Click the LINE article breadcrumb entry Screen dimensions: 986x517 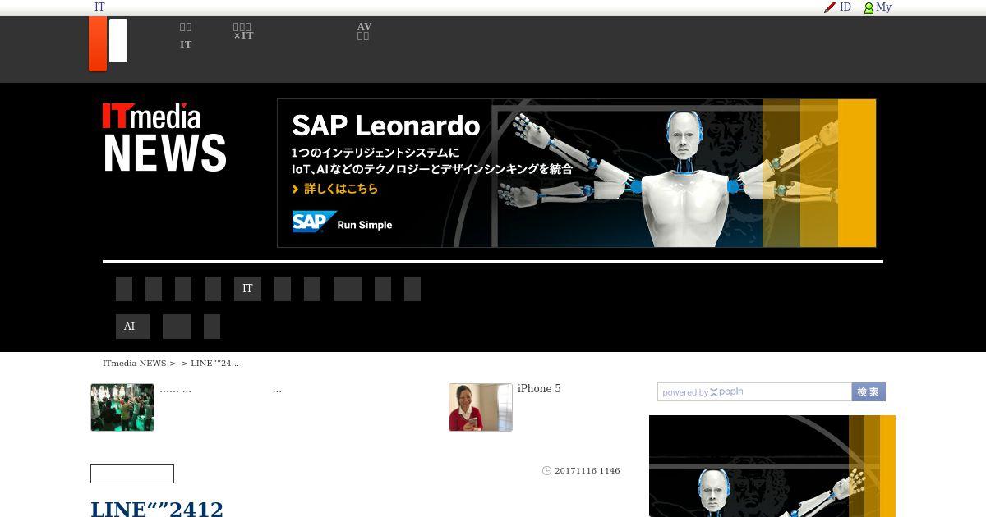214,363
